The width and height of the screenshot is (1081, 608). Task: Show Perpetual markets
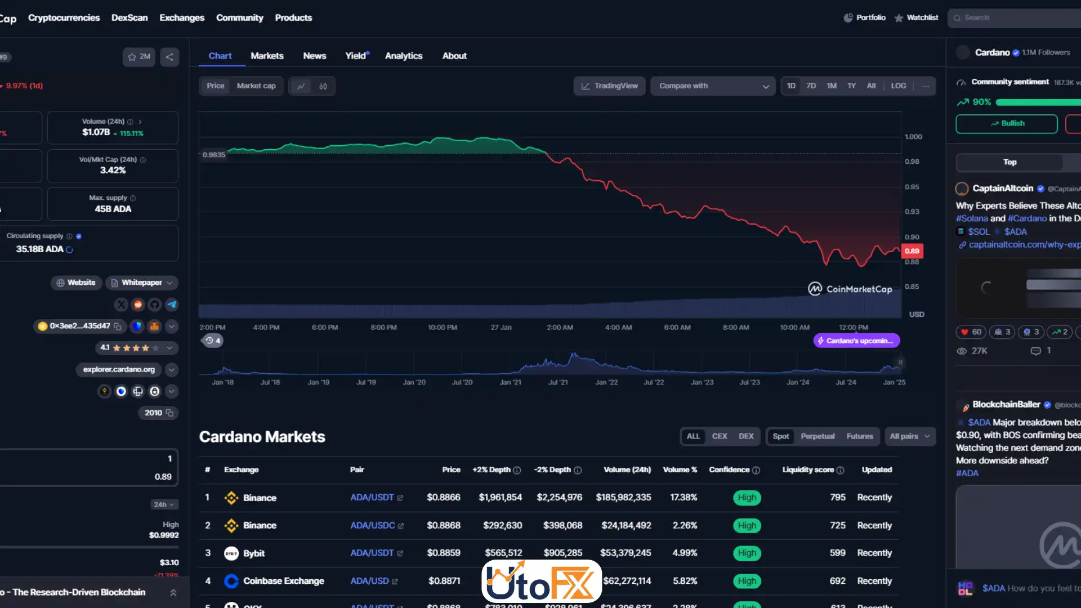pyautogui.click(x=818, y=436)
